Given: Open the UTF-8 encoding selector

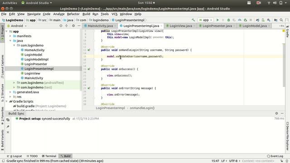Looking at the screenshot, I should [x=234, y=161].
